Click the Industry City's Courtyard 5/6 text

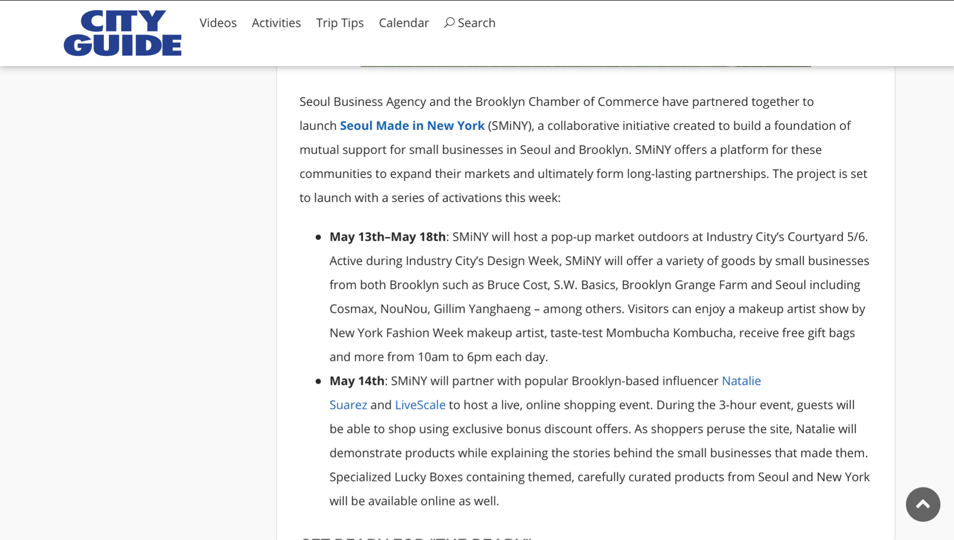coord(786,237)
